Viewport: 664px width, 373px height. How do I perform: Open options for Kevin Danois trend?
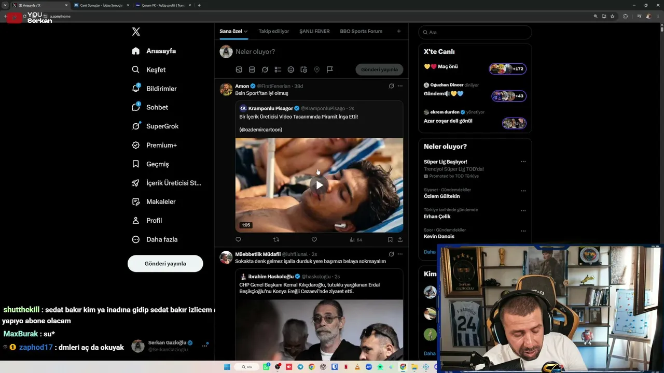click(x=523, y=231)
